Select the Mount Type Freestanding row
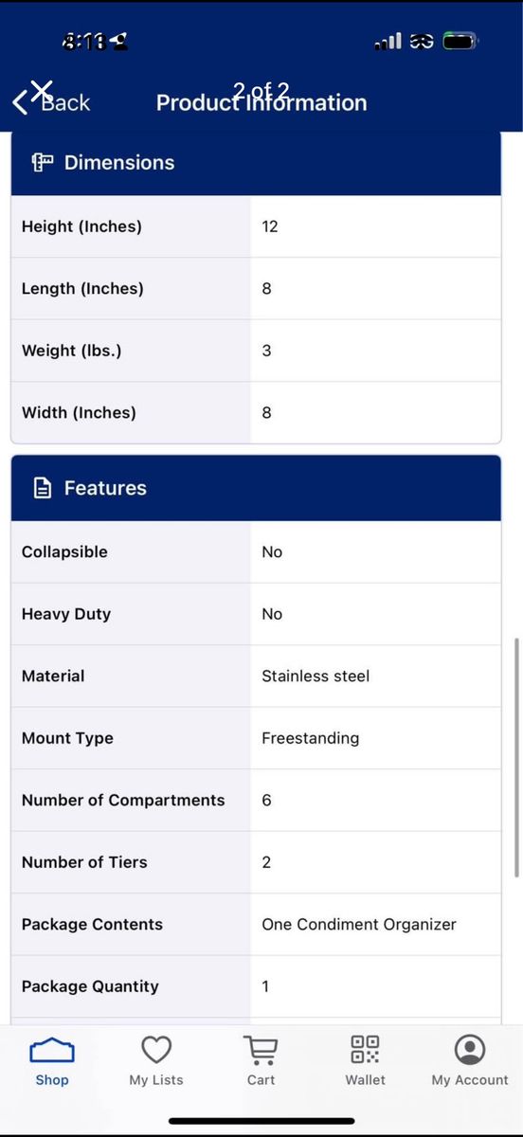 coord(256,738)
